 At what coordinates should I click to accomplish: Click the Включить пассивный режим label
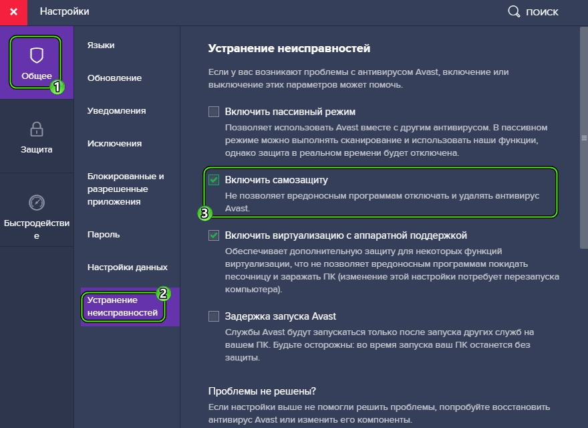(x=290, y=112)
